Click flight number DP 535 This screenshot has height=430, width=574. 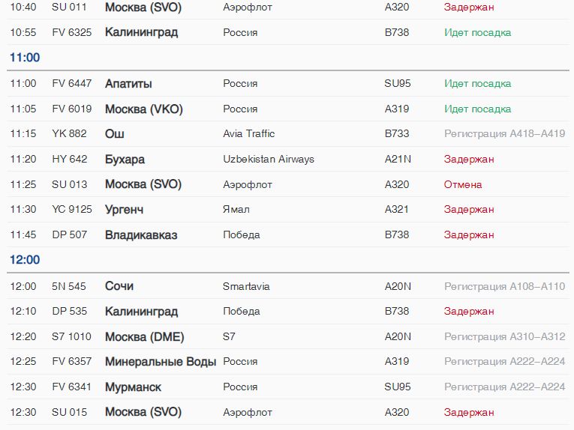click(69, 312)
